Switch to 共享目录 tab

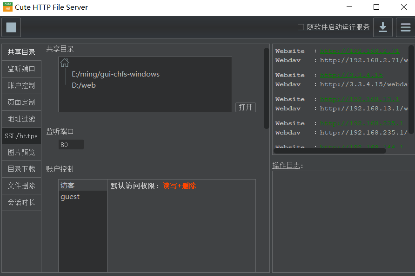[21, 52]
